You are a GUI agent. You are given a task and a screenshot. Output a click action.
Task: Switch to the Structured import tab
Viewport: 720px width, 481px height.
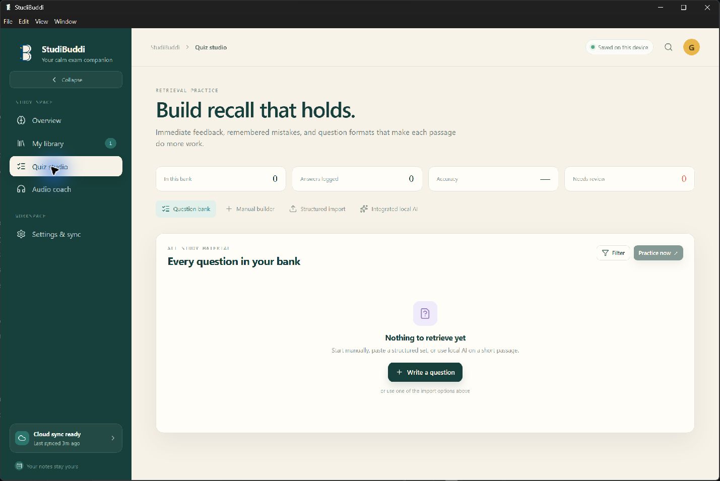pyautogui.click(x=317, y=209)
